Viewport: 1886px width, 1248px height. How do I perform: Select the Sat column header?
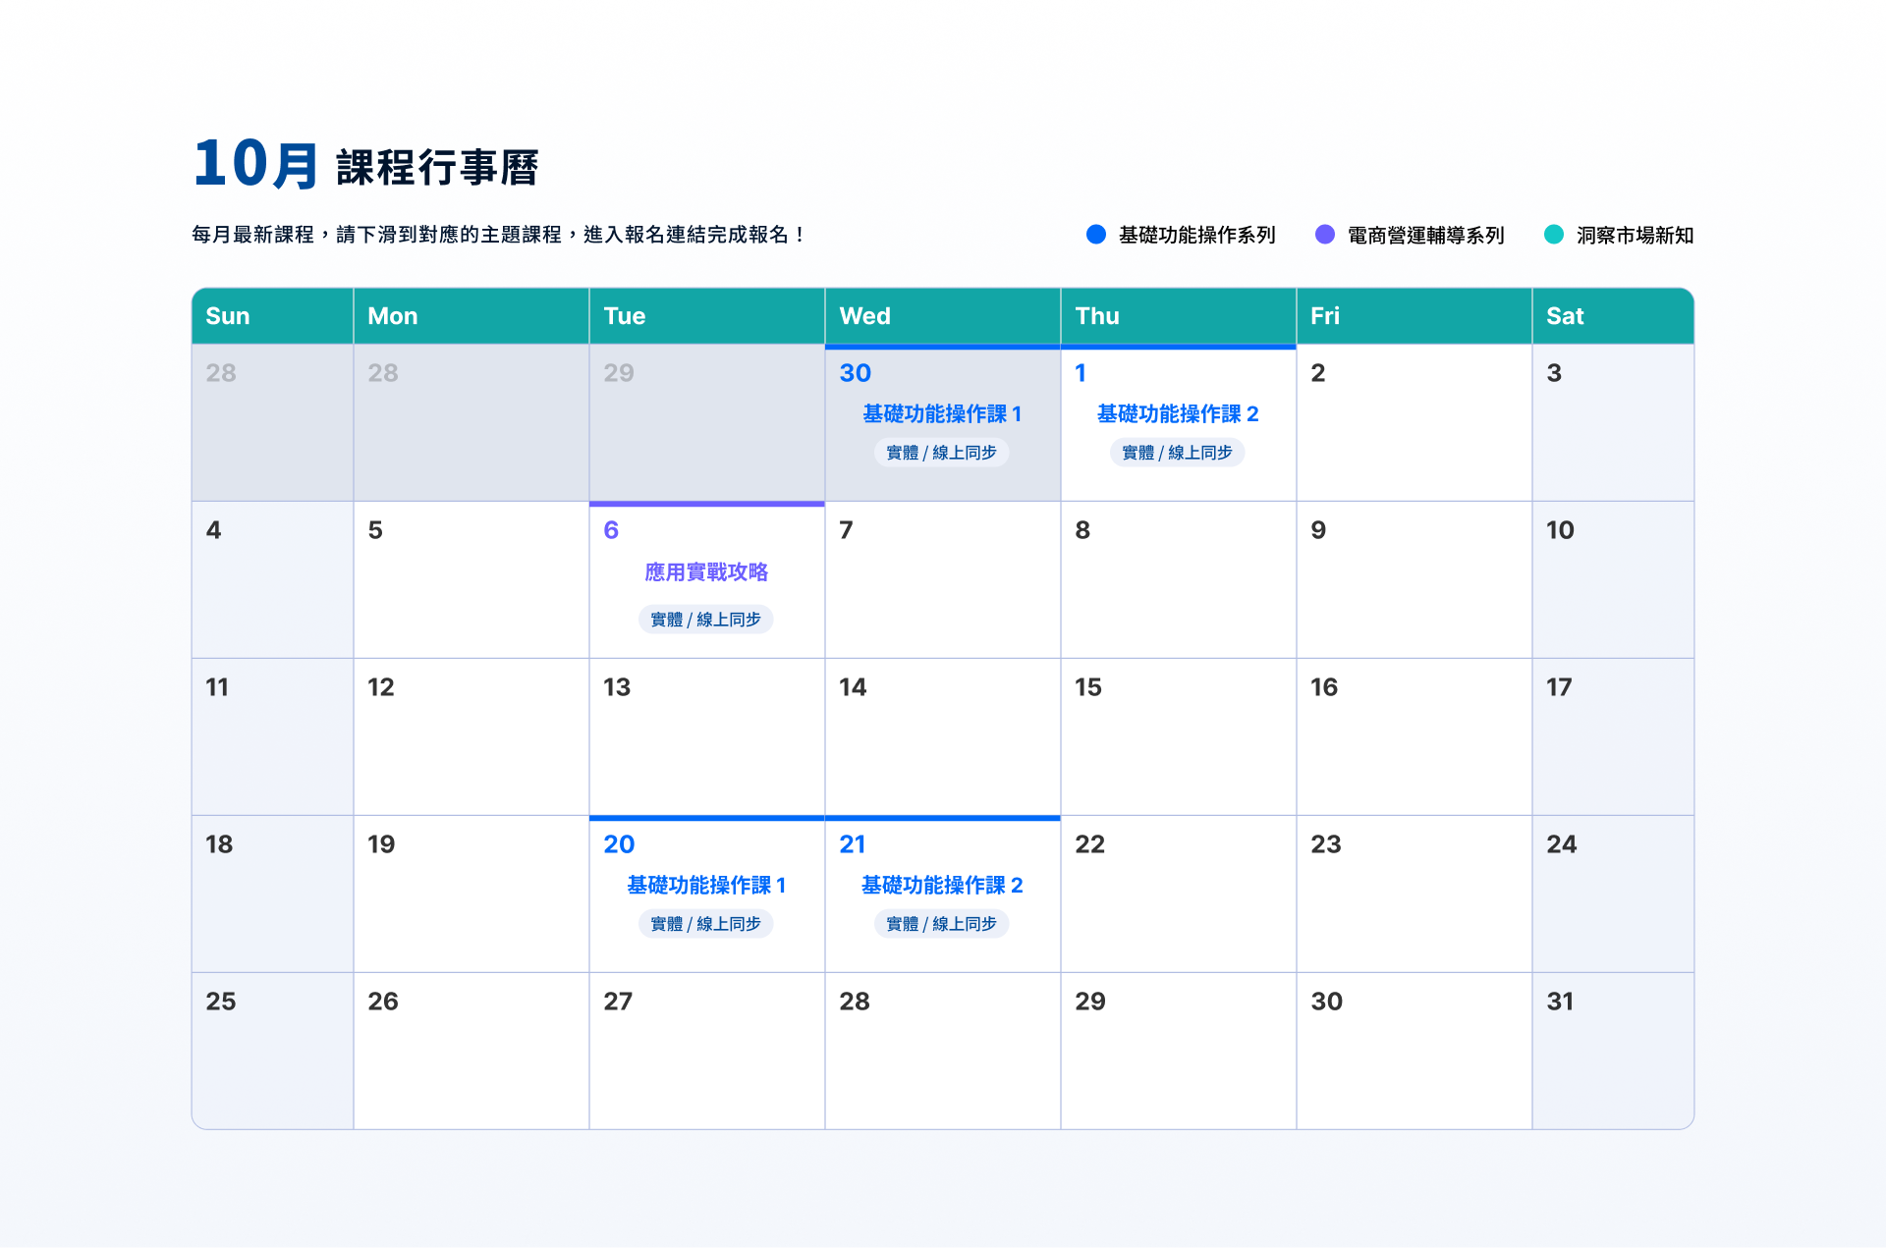(x=1613, y=316)
